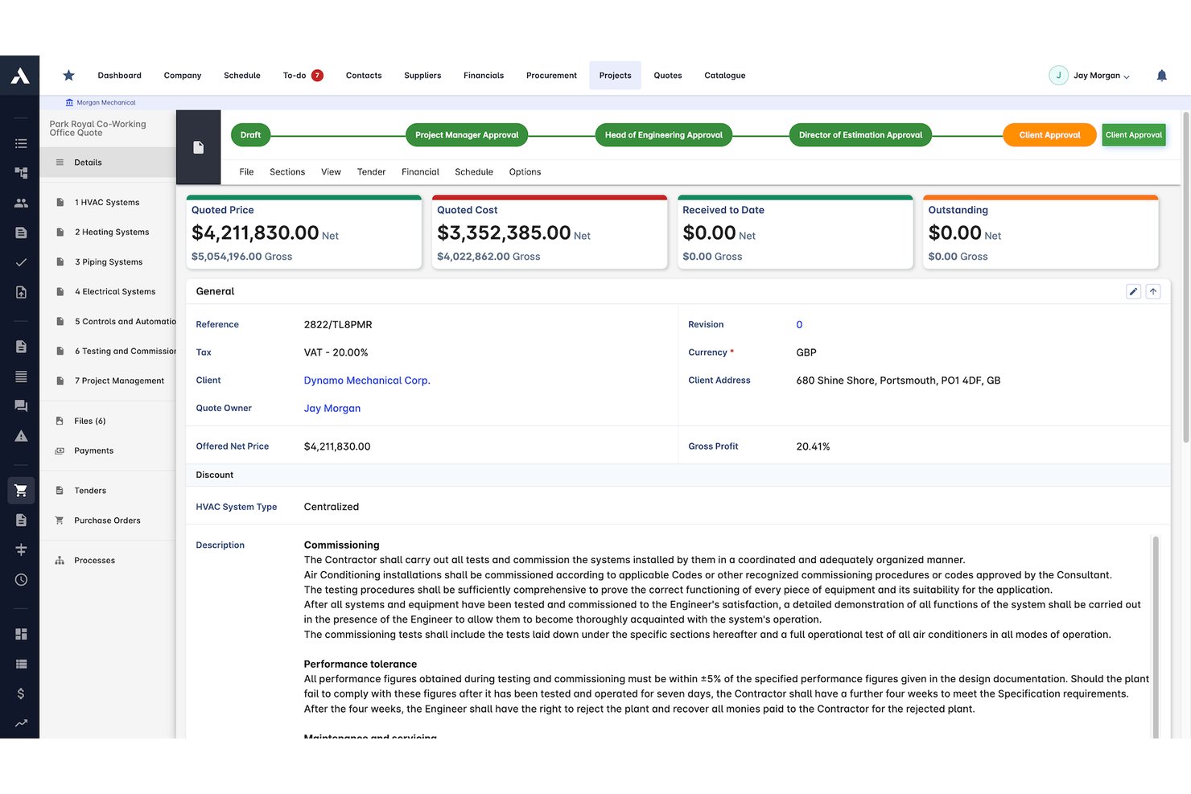
Task: Open the Dynamo Mechanical Corp. client link
Action: [367, 381]
